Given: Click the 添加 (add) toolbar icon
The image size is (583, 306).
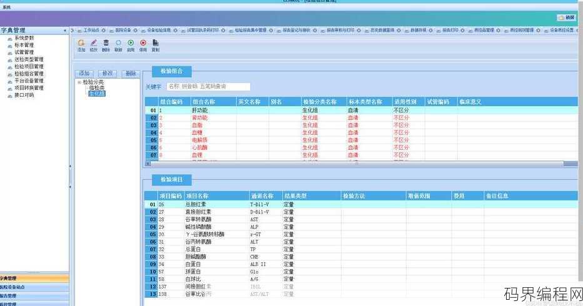Looking at the screenshot, I should [81, 43].
